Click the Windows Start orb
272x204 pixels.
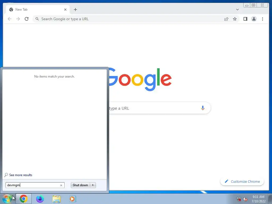pos(7,199)
